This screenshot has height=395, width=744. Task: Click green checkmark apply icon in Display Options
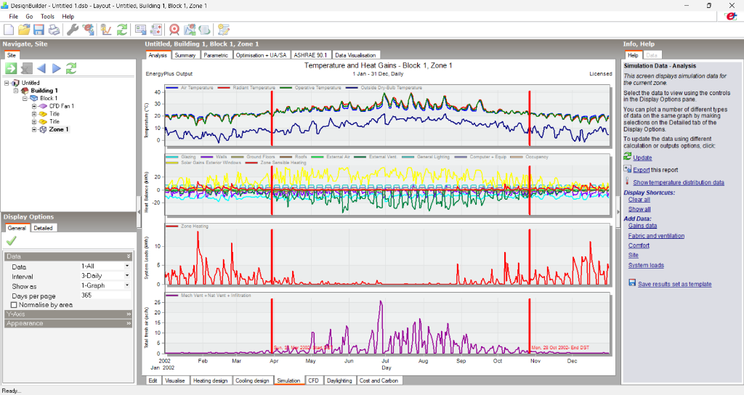[x=11, y=241]
